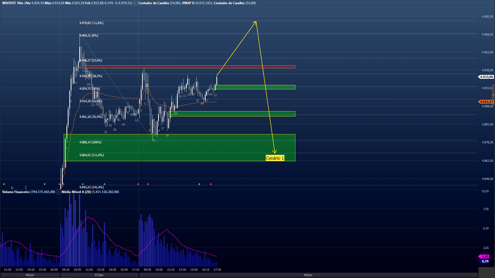
Task: Select the Fibonacci 4.924,72 (50%) level label
Action: [90, 89]
